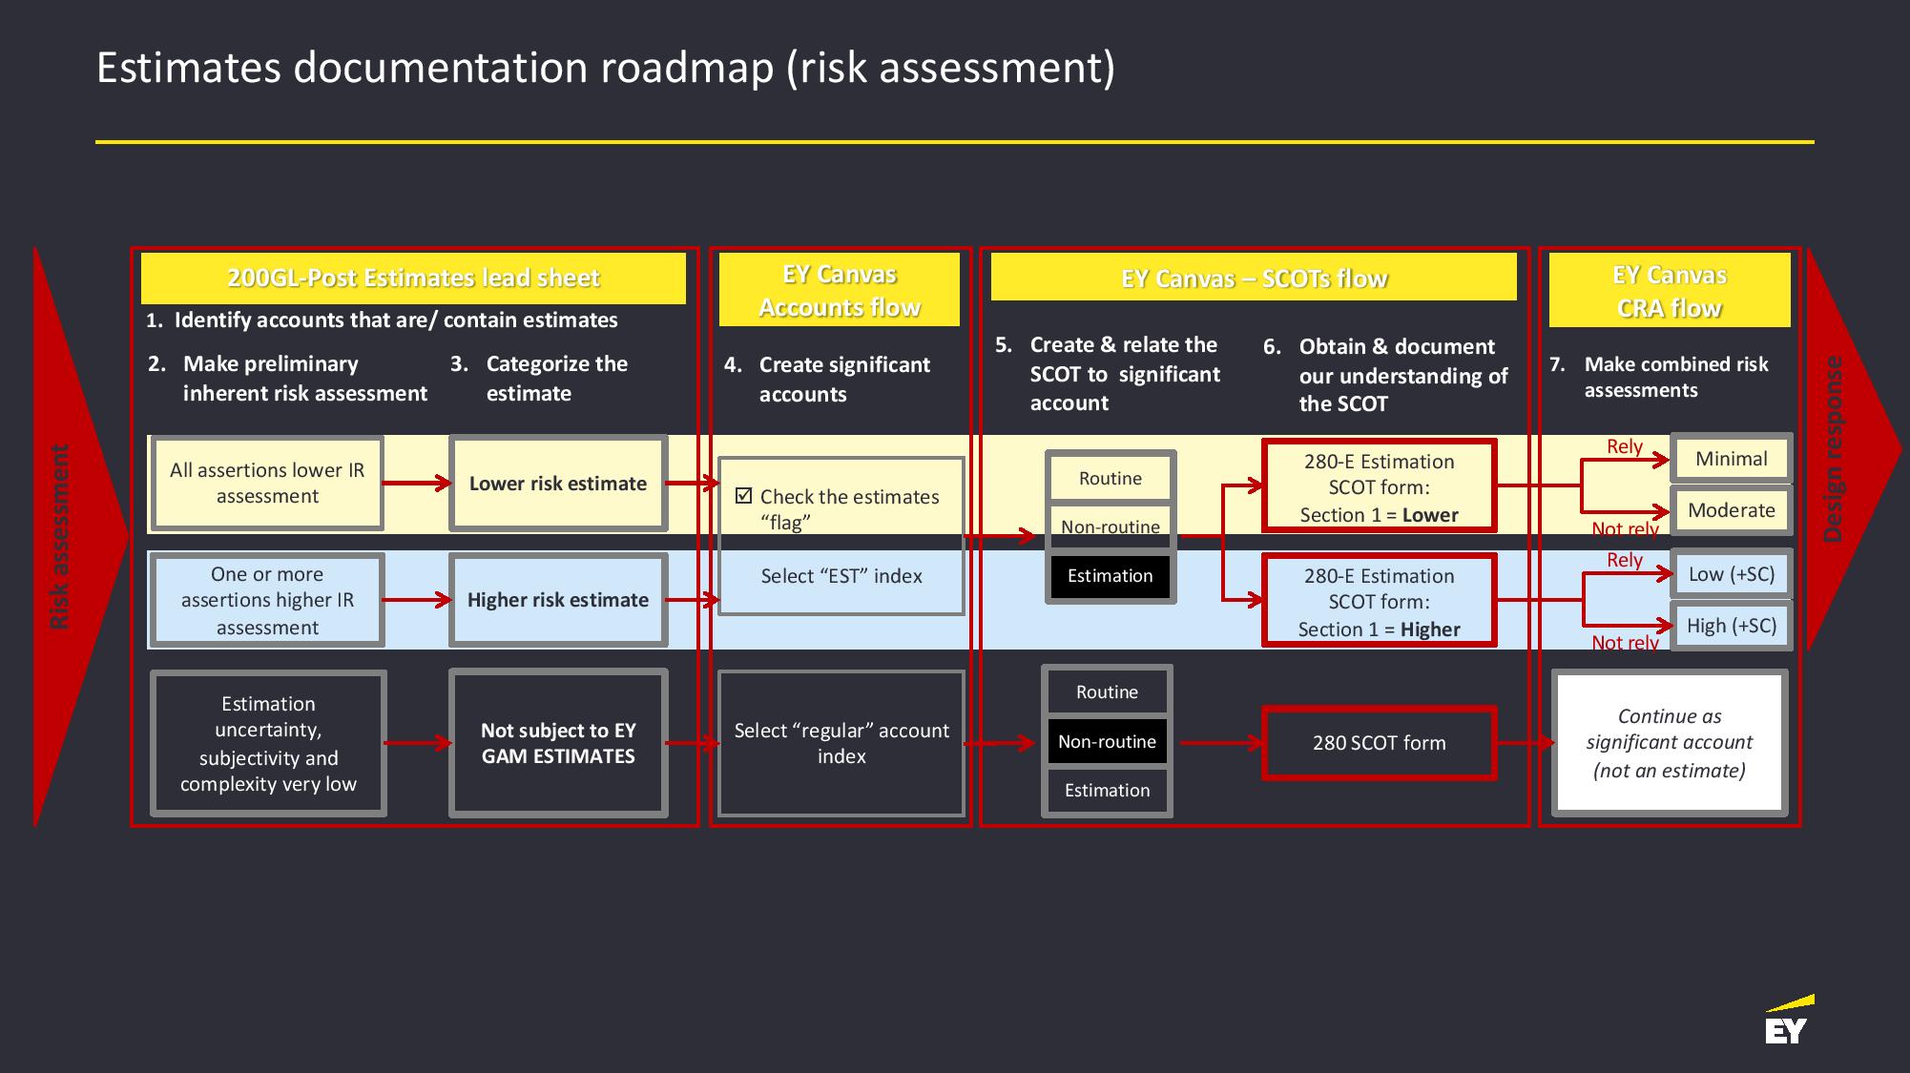Click 'Rely' label above Minimal
1910x1073 pixels.
[x=1625, y=446]
